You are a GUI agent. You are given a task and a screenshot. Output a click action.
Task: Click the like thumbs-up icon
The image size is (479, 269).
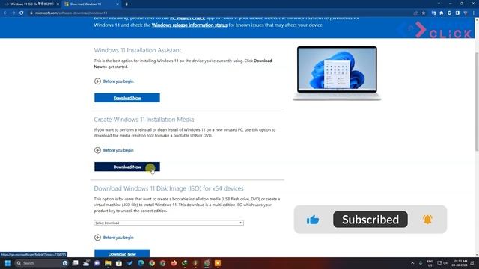click(313, 220)
